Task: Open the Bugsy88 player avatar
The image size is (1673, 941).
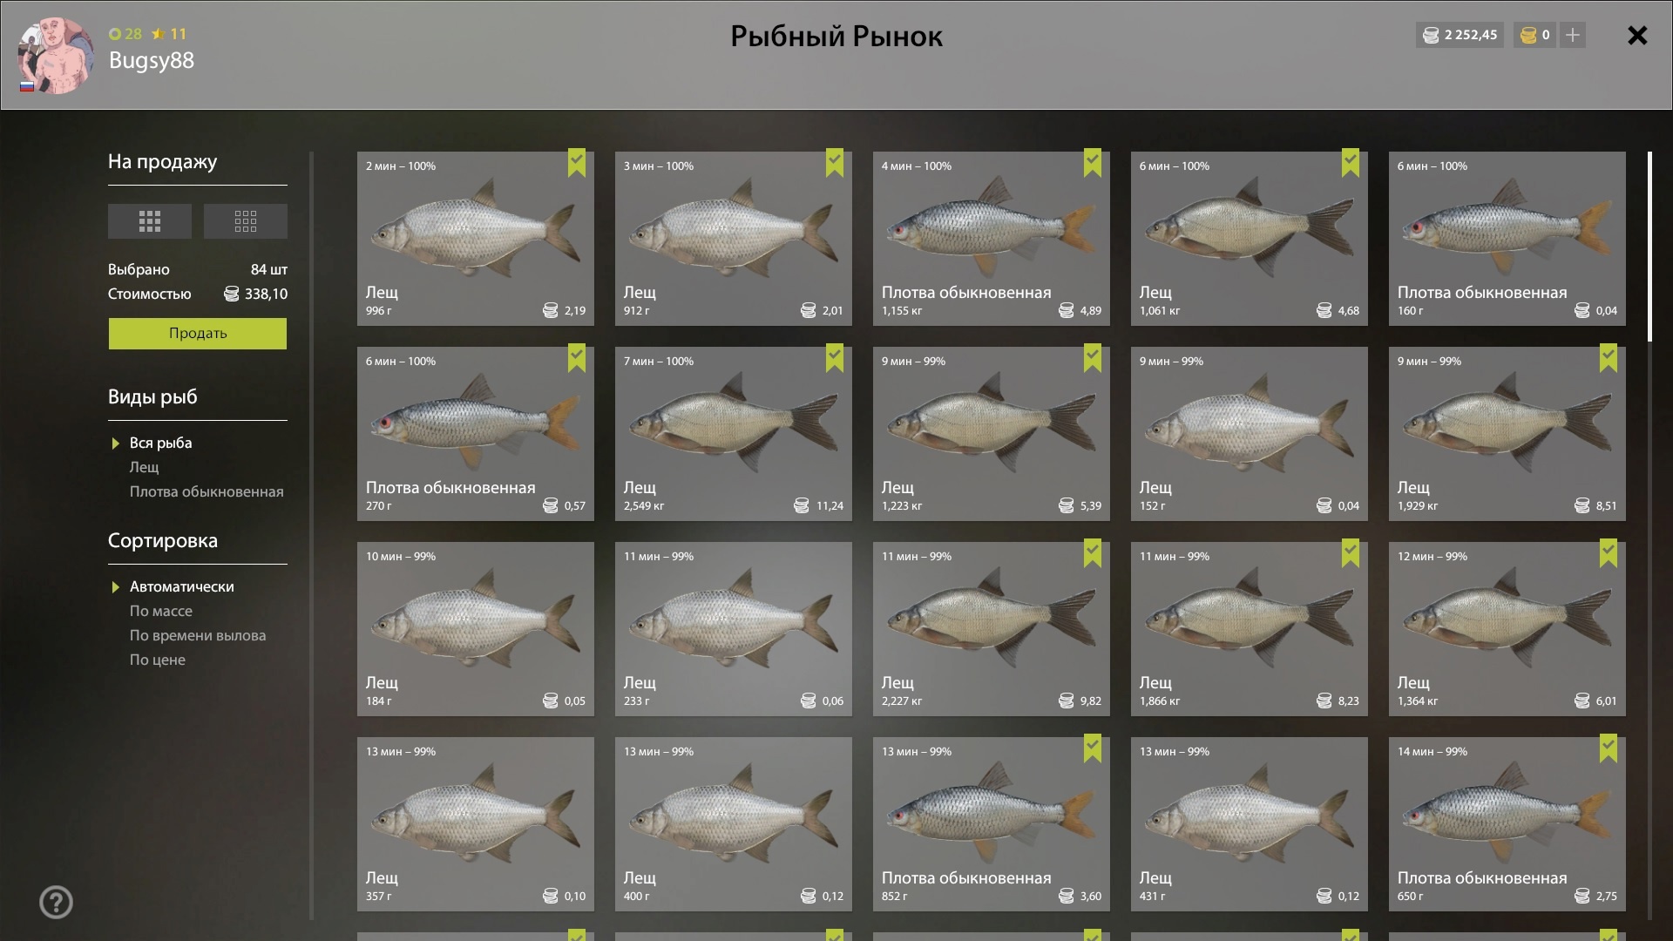Action: click(56, 55)
